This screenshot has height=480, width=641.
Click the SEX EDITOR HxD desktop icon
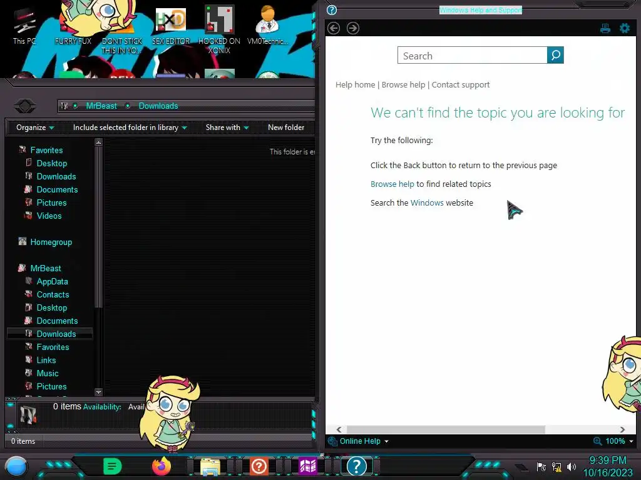(171, 27)
